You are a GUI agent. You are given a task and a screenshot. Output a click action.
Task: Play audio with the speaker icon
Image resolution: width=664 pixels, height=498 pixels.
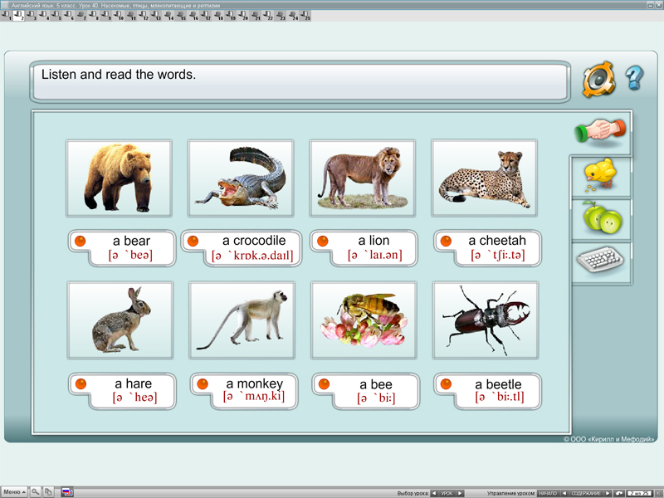point(598,79)
